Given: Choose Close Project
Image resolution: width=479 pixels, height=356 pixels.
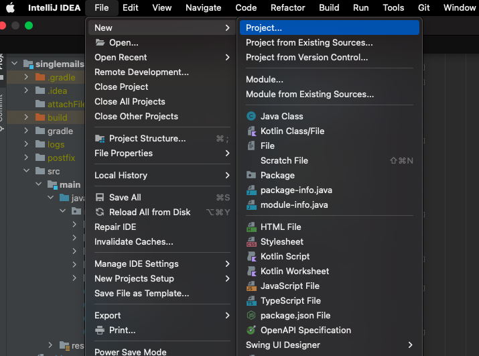Looking at the screenshot, I should click(x=162, y=87).
